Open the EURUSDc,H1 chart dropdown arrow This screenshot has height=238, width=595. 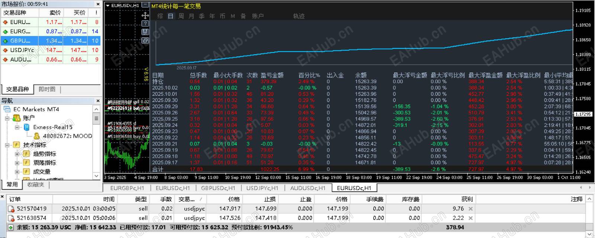point(107,6)
